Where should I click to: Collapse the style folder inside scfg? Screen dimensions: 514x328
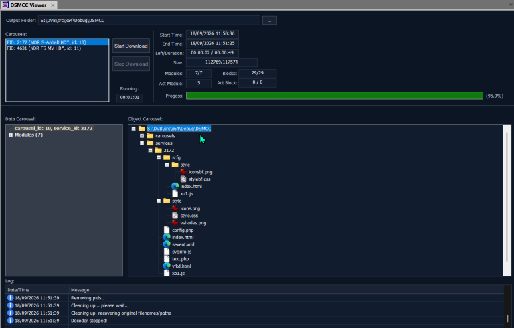(x=167, y=164)
